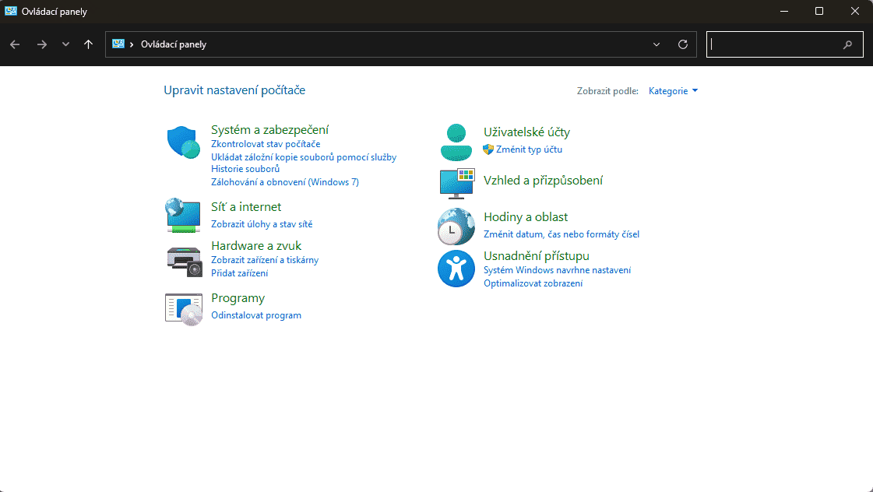Navigate back using the left arrow
The image size is (873, 492).
pyautogui.click(x=14, y=44)
